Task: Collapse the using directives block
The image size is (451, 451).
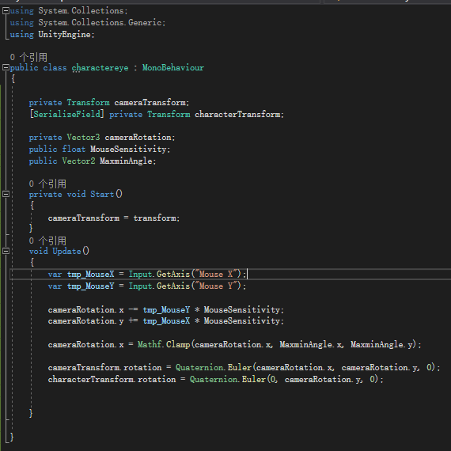Action: pos(6,11)
